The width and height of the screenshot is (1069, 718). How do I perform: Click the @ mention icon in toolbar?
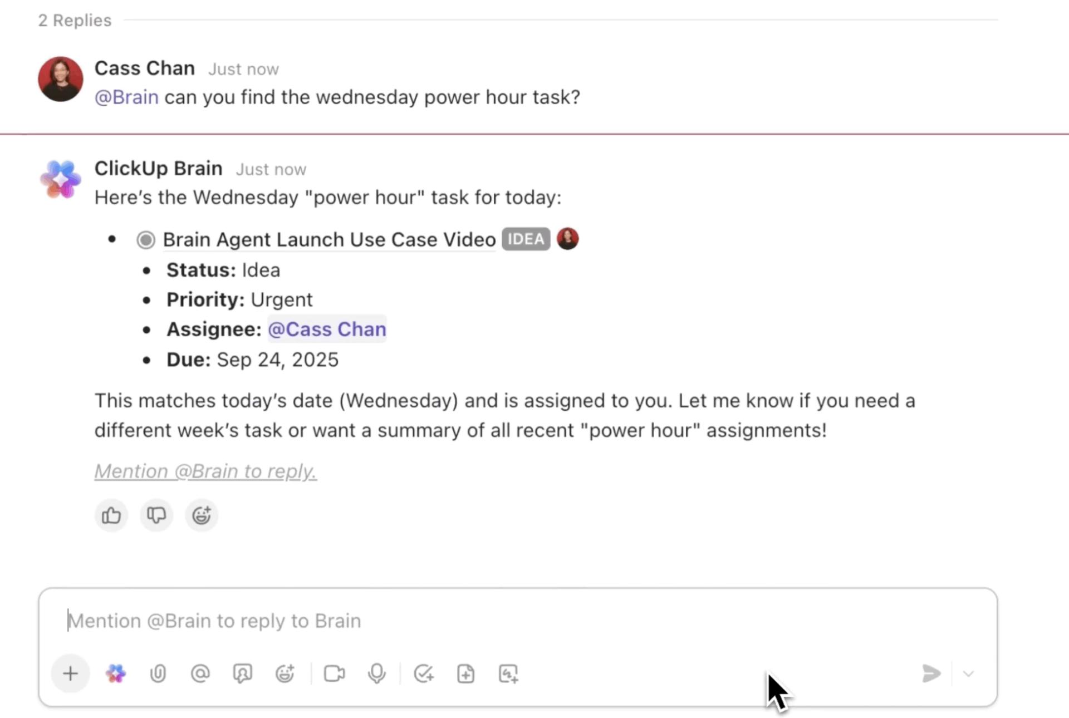click(200, 673)
